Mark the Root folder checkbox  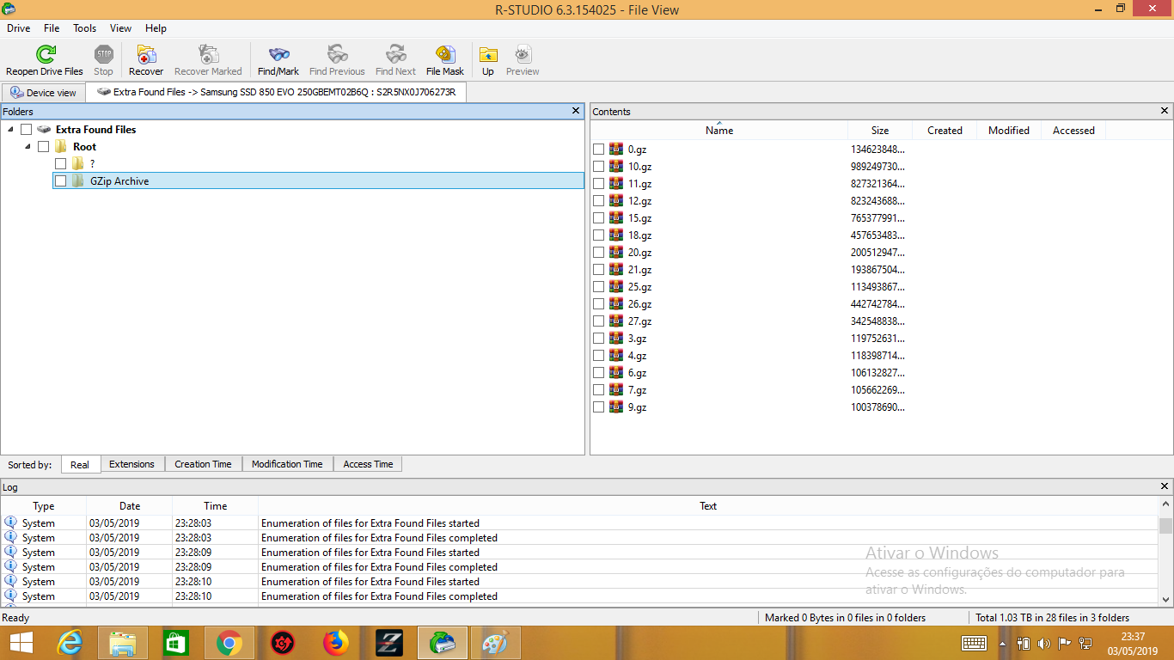tap(43, 147)
